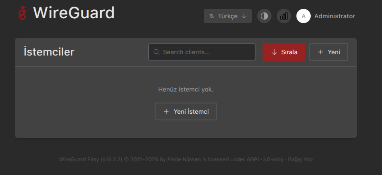Show traffic statistics via bar chart icon
Screen dimensions: 382x175
(284, 16)
